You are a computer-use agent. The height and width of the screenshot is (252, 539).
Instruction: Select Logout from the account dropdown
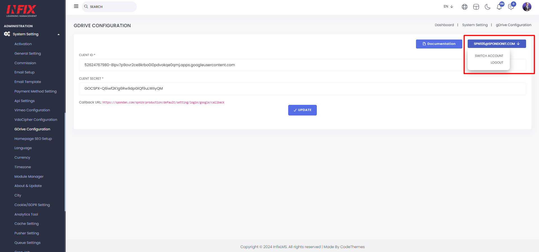tap(497, 63)
